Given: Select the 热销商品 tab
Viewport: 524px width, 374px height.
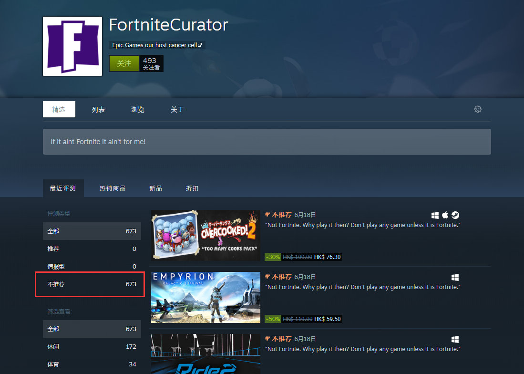Looking at the screenshot, I should click(113, 188).
